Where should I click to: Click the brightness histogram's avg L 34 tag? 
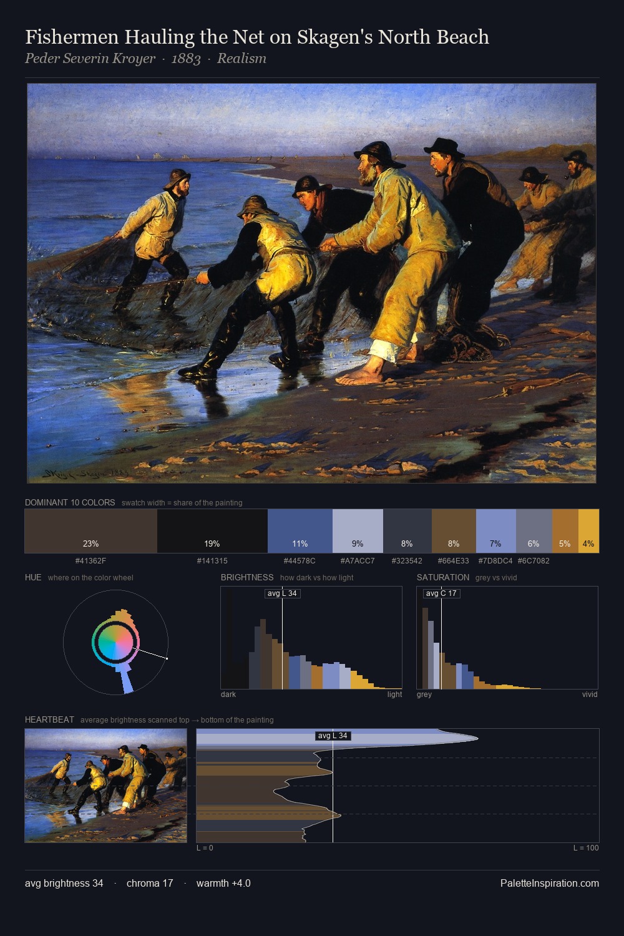coord(282,593)
